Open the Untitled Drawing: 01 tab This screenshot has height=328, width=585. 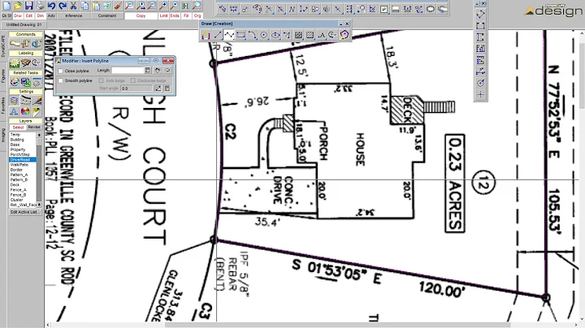click(24, 24)
